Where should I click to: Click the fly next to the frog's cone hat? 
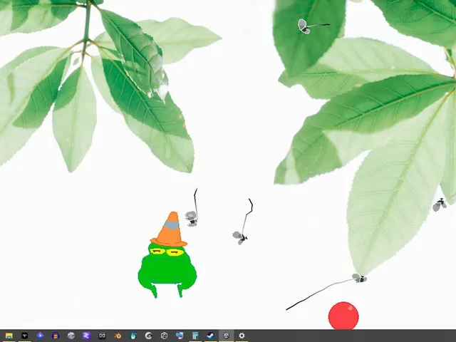coord(192,219)
